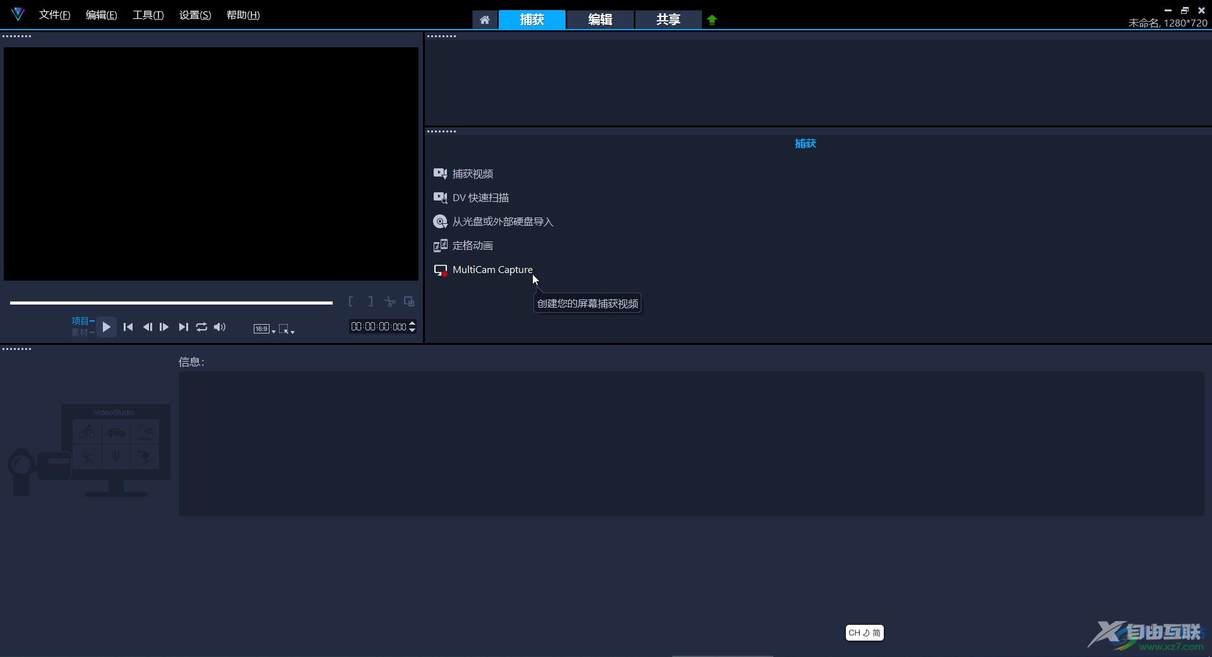Toggle repeat playback loop

tap(201, 327)
